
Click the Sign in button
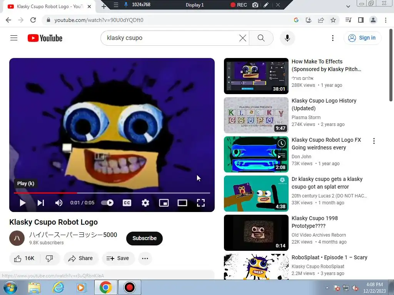(x=362, y=38)
